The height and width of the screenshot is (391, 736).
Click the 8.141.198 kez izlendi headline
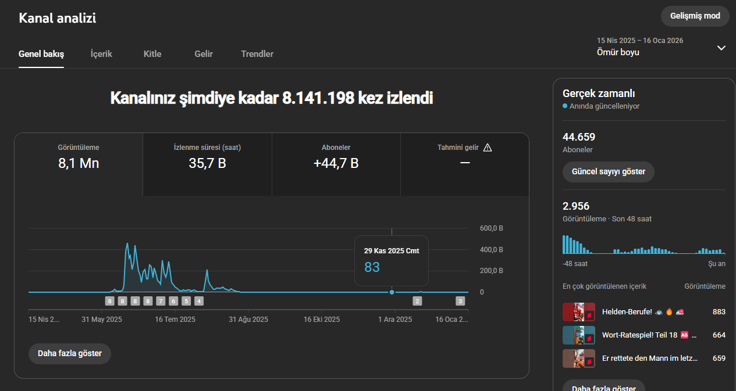pyautogui.click(x=272, y=98)
